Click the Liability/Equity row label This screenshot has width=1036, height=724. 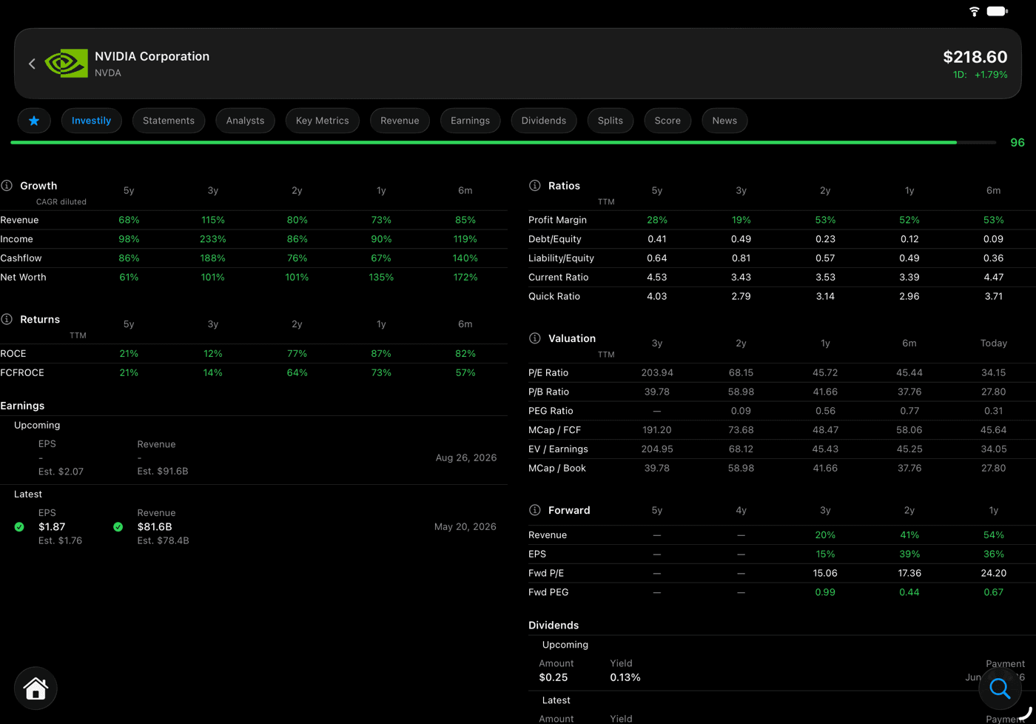pyautogui.click(x=561, y=258)
